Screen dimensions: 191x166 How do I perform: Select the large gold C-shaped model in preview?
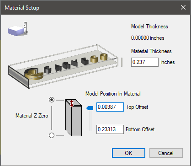click(x=34, y=74)
